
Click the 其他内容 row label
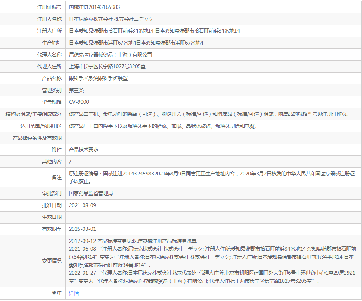(x=52, y=162)
